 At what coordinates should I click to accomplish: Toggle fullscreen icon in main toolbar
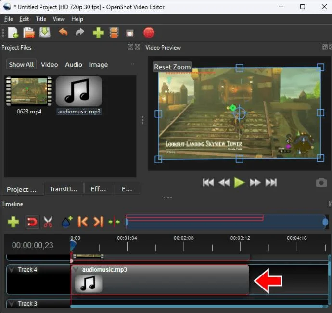click(x=130, y=33)
